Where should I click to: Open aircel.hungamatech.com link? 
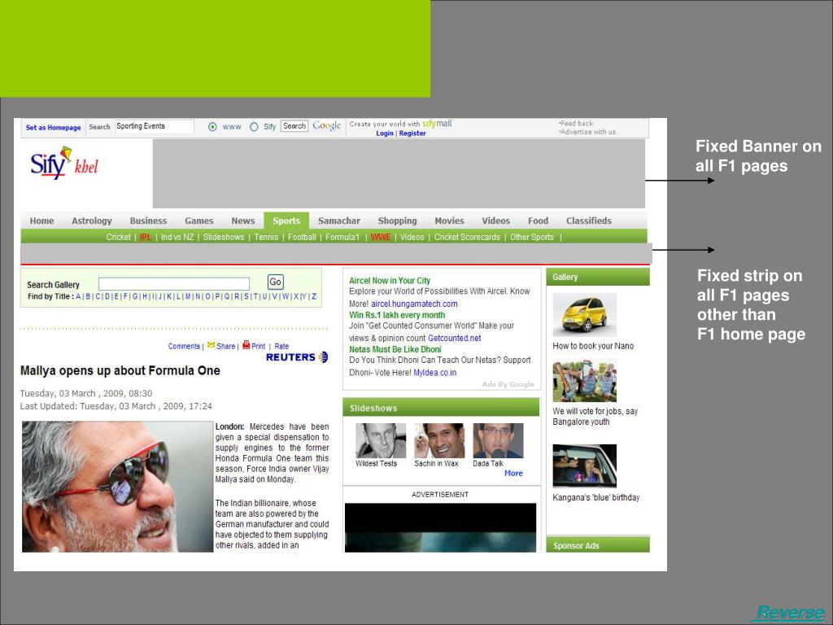pyautogui.click(x=414, y=304)
